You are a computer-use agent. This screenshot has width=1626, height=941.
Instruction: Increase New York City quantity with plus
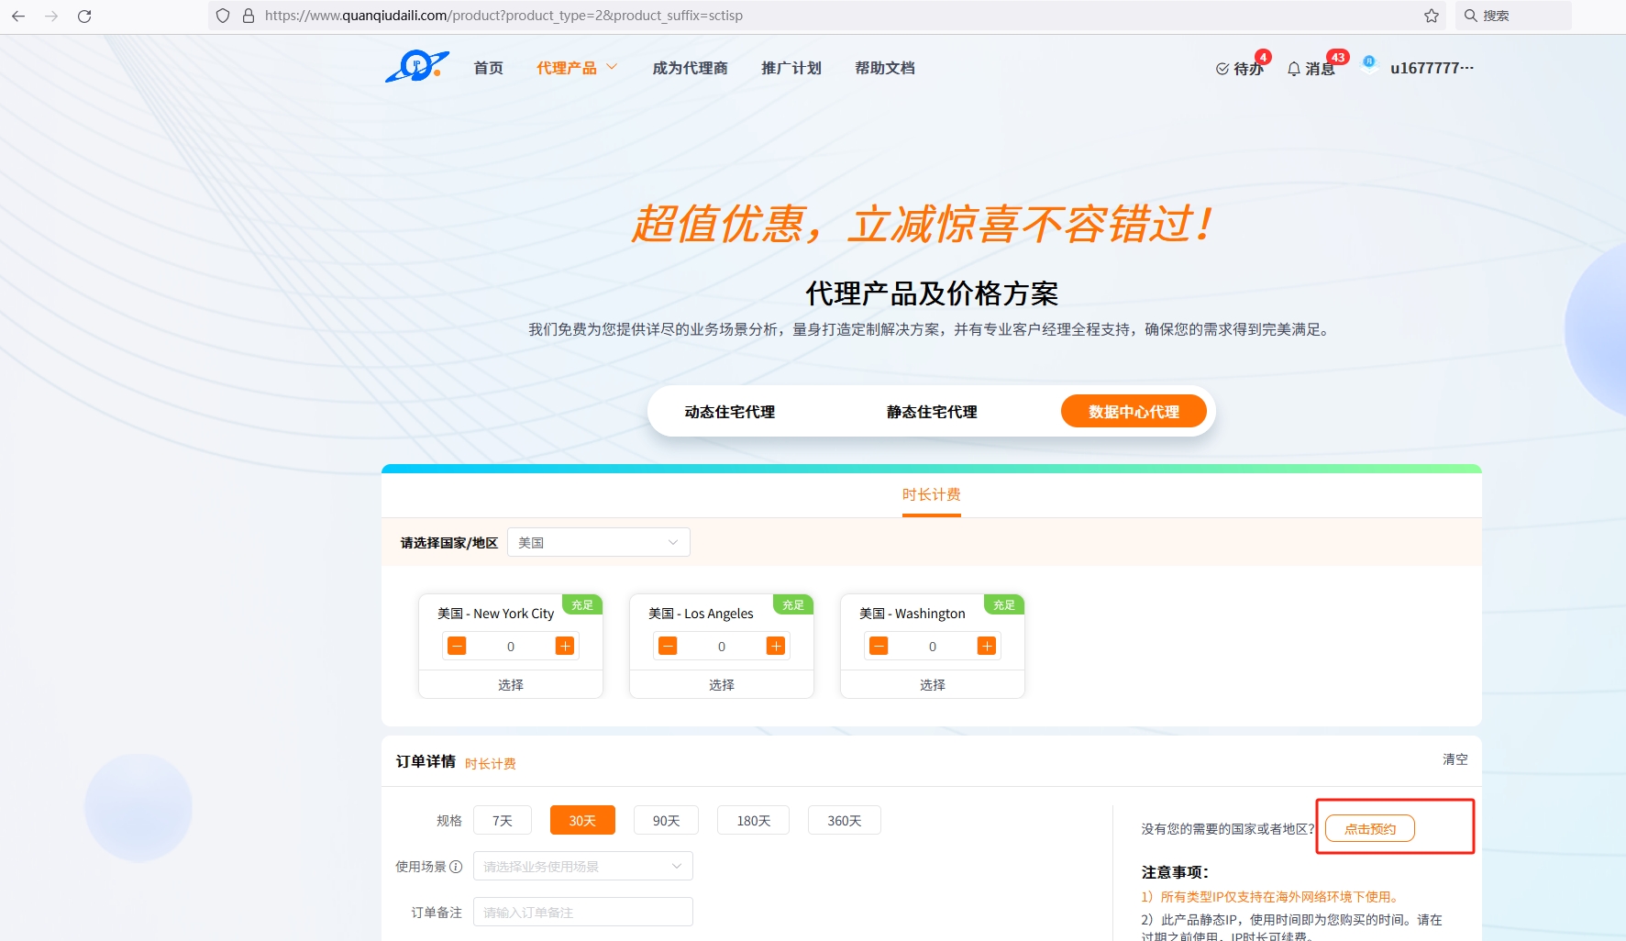(x=565, y=646)
